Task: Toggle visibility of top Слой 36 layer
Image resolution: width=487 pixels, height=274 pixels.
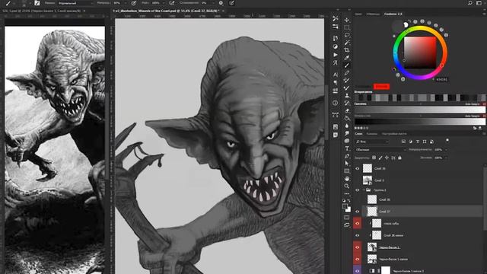Action: 357,168
